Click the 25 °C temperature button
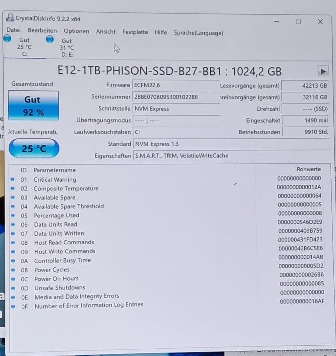336x356 pixels. point(34,149)
